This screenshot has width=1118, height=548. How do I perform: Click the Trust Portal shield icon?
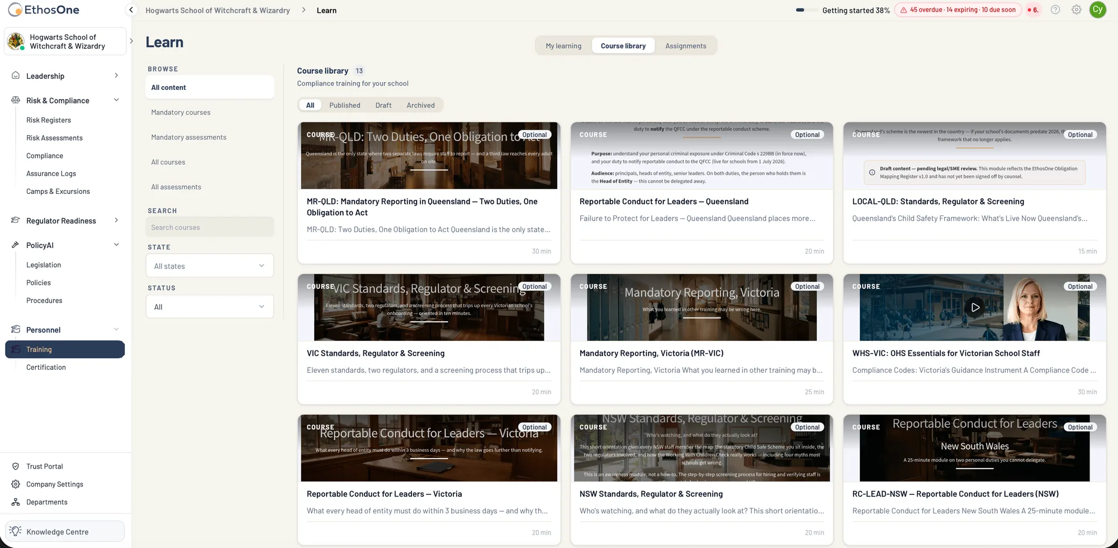pos(16,466)
